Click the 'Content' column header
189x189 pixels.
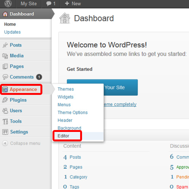pos(72,146)
